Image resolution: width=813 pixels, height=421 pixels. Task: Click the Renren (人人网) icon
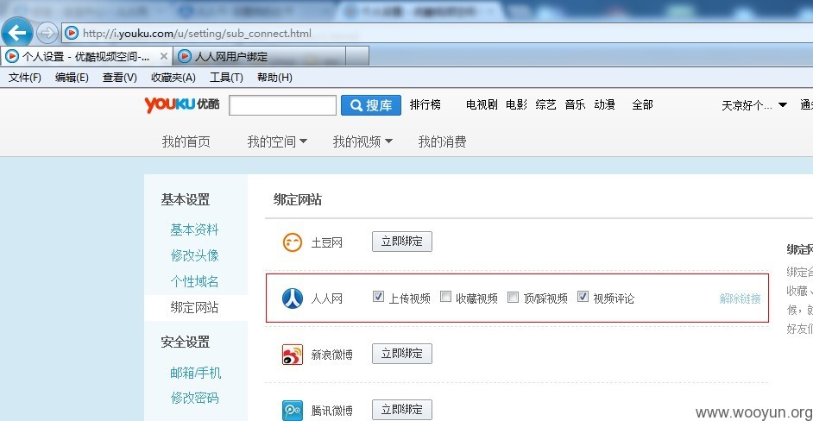[x=293, y=298]
